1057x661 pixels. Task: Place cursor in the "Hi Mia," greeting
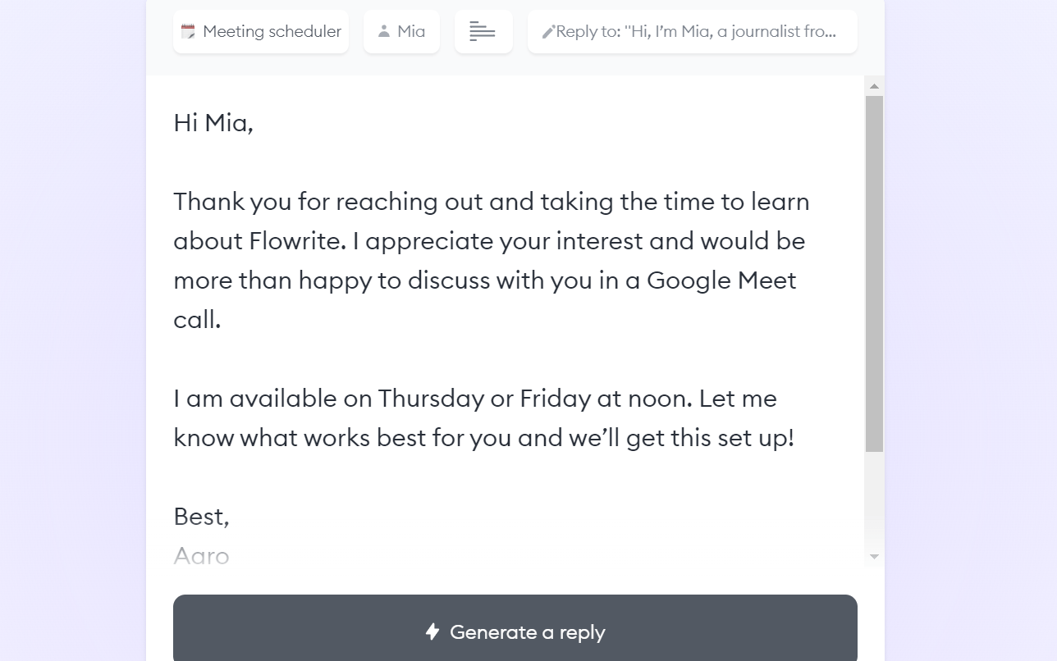point(213,123)
